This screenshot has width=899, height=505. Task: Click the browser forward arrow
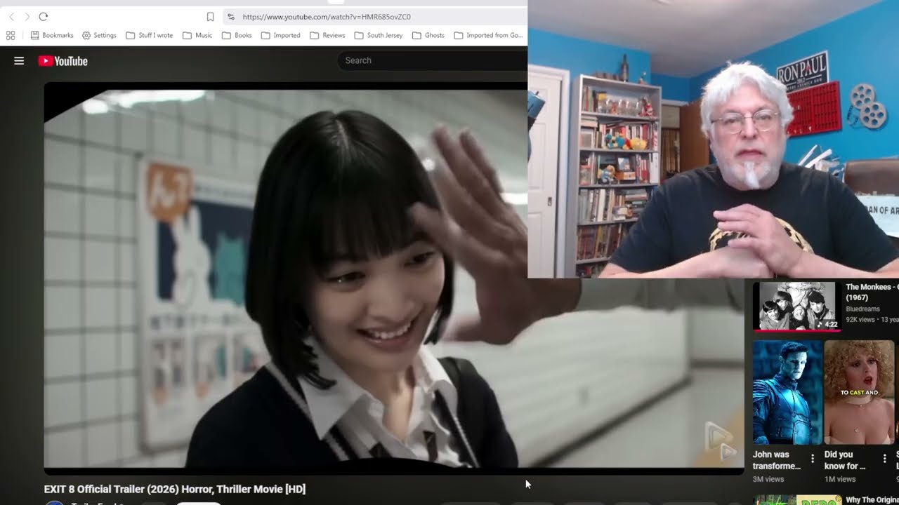[27, 16]
